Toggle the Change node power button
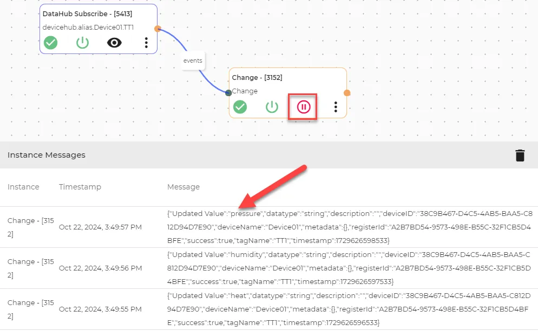538x331 pixels. click(272, 107)
